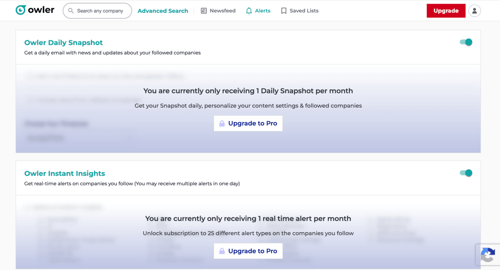Turn off the Owler Instant Insights toggle
500x270 pixels.
click(x=466, y=173)
